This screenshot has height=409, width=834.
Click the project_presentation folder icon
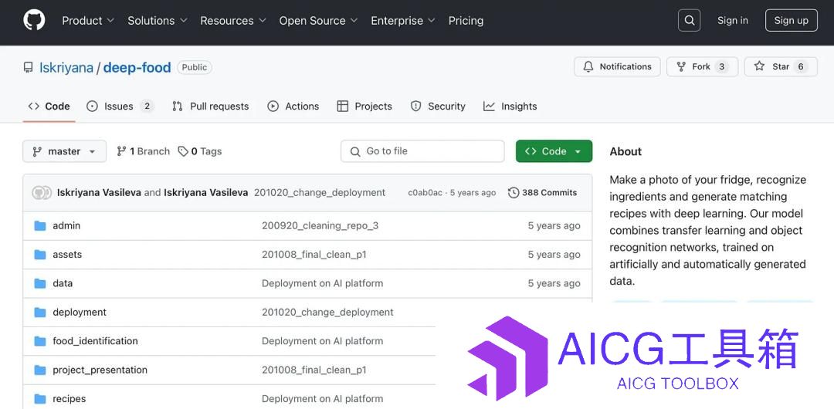[40, 370]
